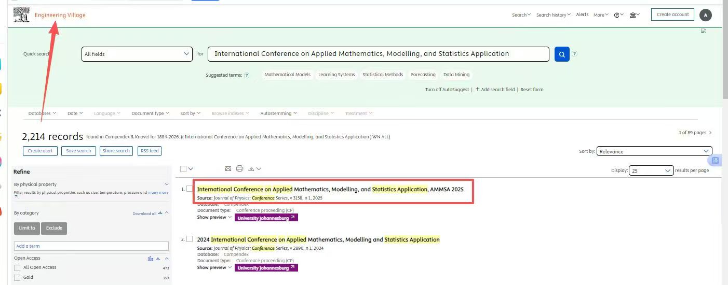Click the 'Add a term' input field
Screen dimensions: 728x285
91,246
